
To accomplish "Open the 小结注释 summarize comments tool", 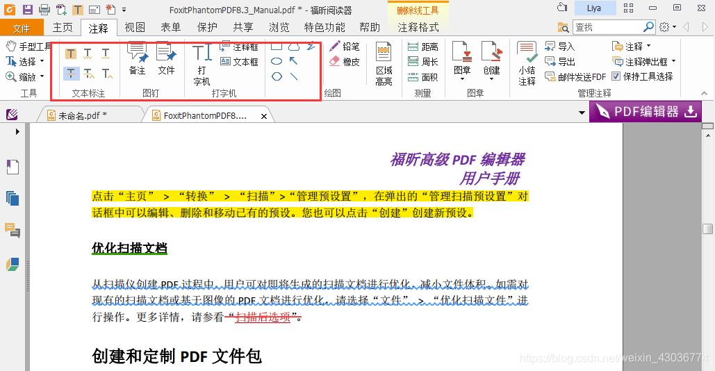I will (x=527, y=64).
